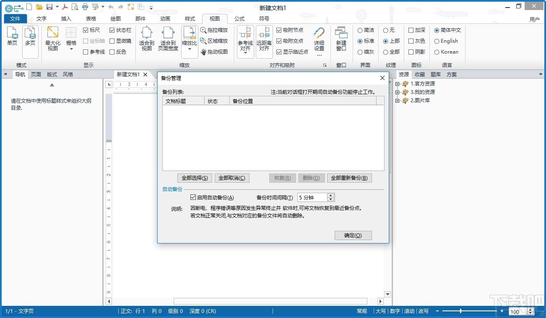This screenshot has width=546, height=318.
Task: Click the 5 分钟 backup interval field
Action: (312, 197)
